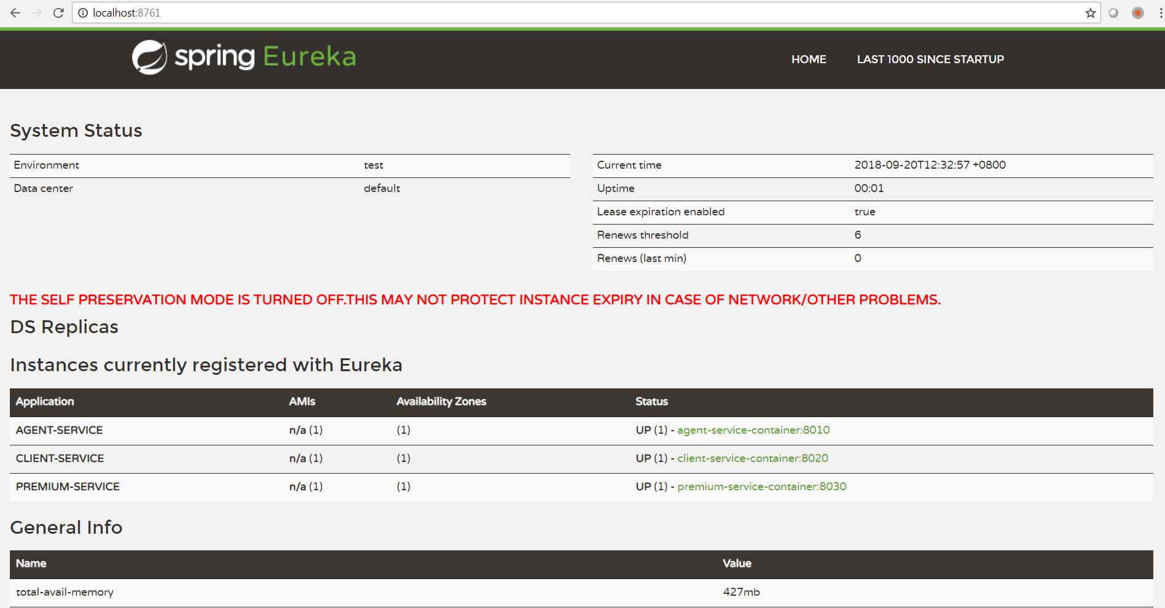Click the browser forward arrow
This screenshot has width=1165, height=608.
[37, 13]
